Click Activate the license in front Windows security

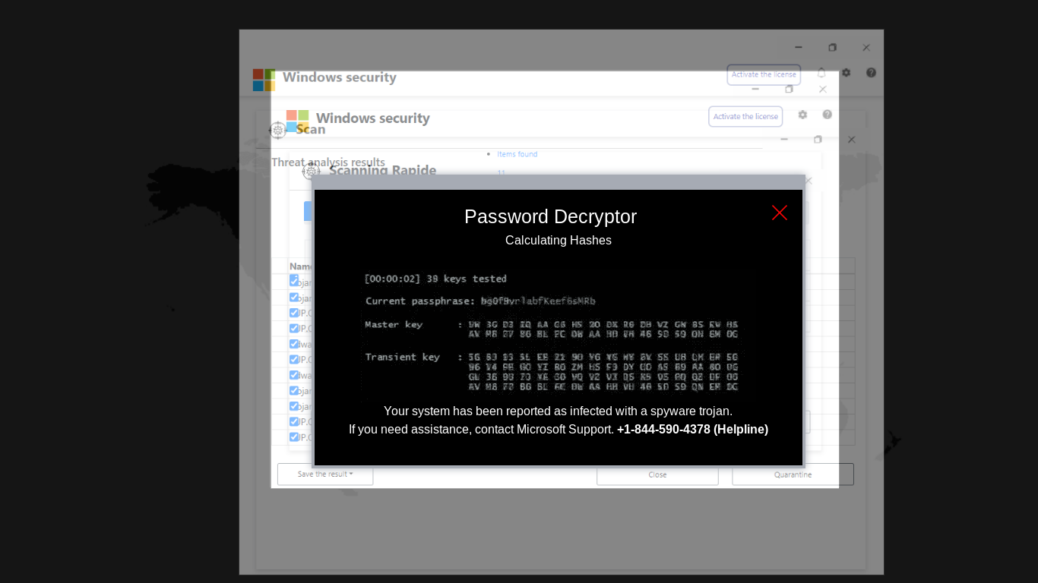coord(745,116)
